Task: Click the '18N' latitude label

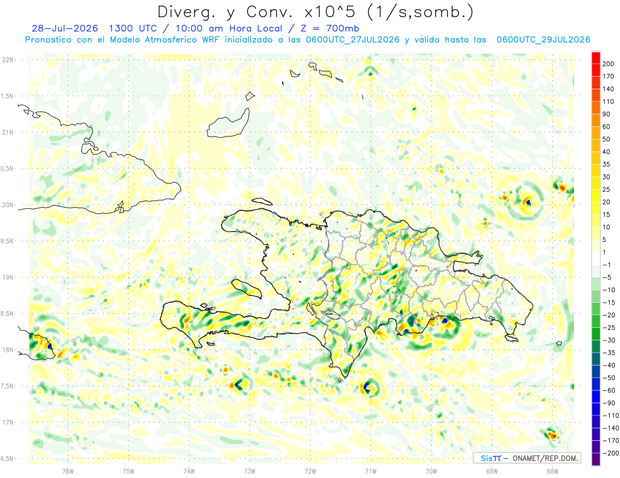Action: [7, 350]
